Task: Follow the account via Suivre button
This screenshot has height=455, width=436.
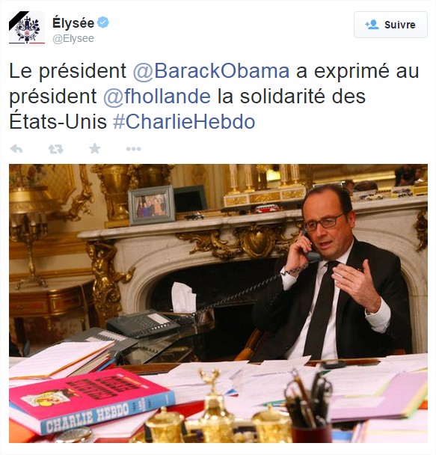Action: click(390, 25)
